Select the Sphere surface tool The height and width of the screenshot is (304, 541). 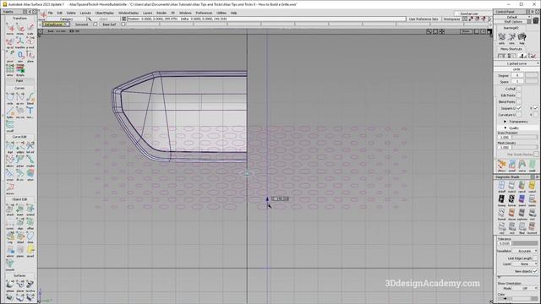pos(10,285)
